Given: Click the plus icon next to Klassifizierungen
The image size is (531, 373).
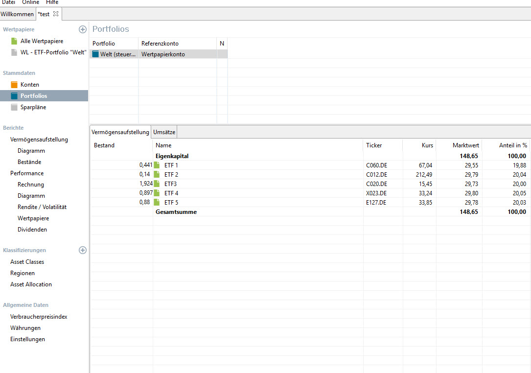Looking at the screenshot, I should [x=83, y=250].
